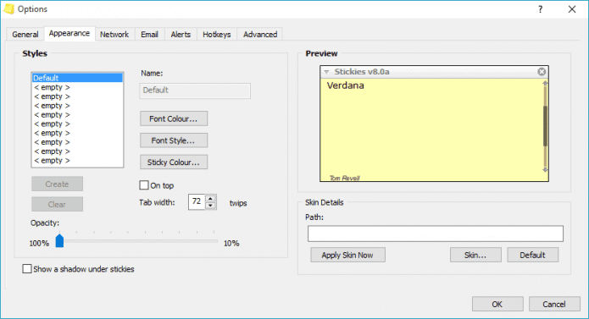The height and width of the screenshot is (319, 589).
Task: Switch to the Advanced tab
Action: [x=260, y=35]
